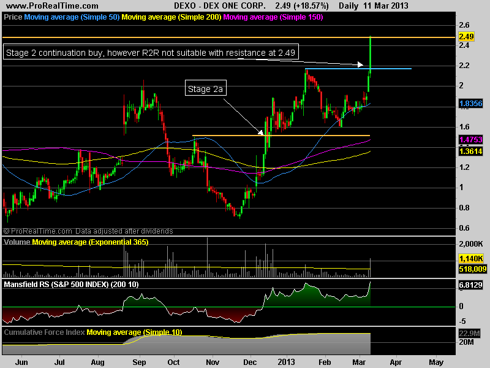Click the www.ProRealTime.com header text
The height and width of the screenshot is (368, 490).
click(x=52, y=6)
